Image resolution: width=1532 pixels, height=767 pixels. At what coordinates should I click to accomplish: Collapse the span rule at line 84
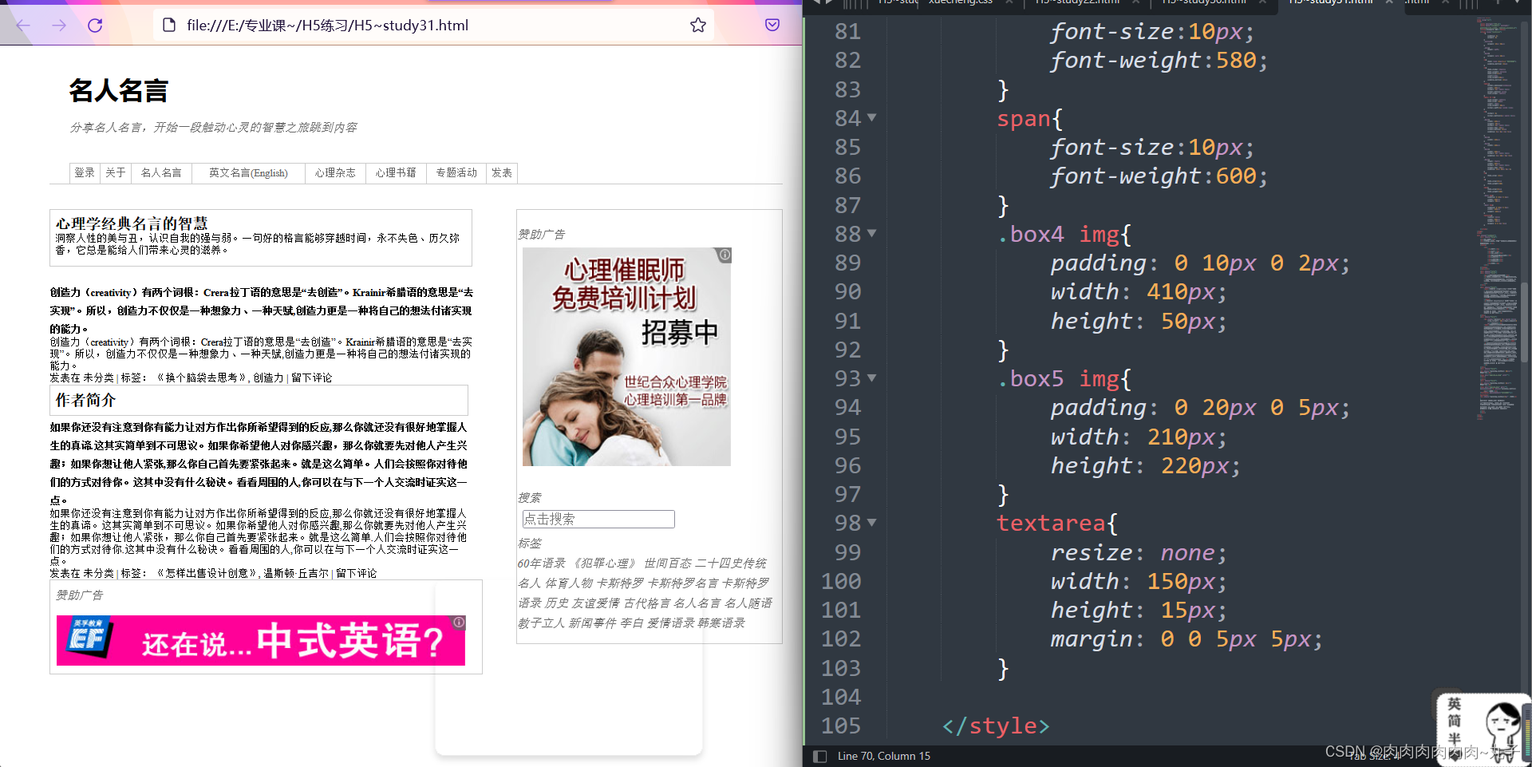[x=872, y=118]
